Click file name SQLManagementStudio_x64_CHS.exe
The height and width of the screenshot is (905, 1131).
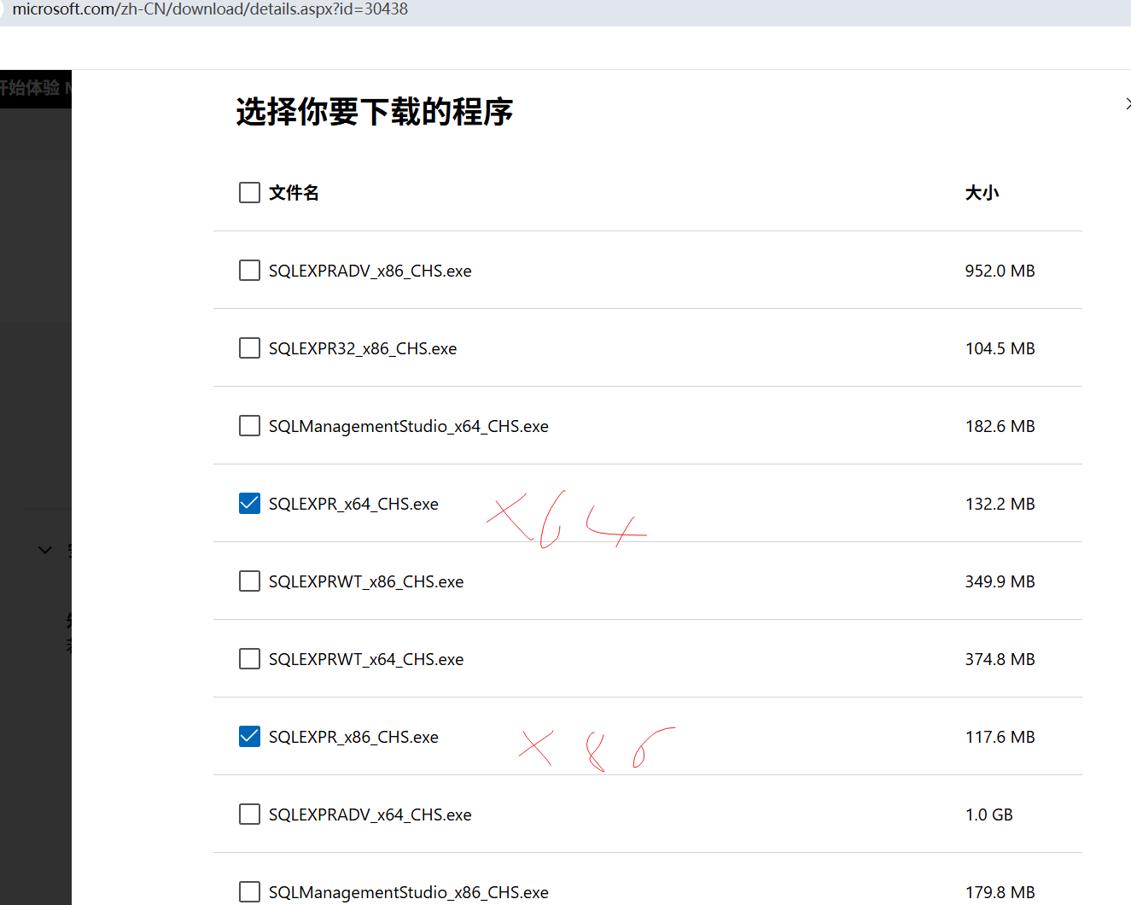pyautogui.click(x=409, y=426)
